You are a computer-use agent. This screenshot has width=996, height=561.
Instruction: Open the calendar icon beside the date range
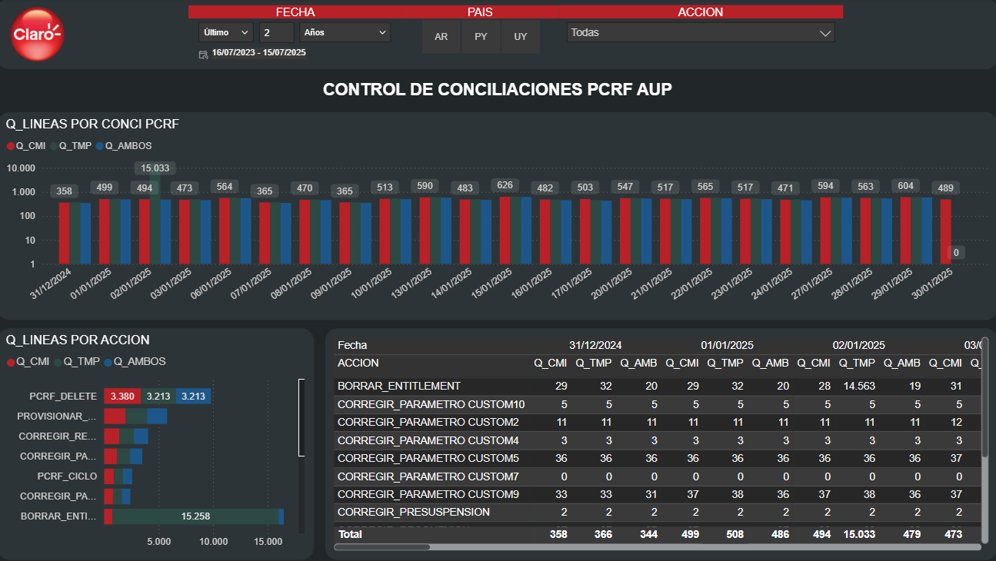click(203, 54)
